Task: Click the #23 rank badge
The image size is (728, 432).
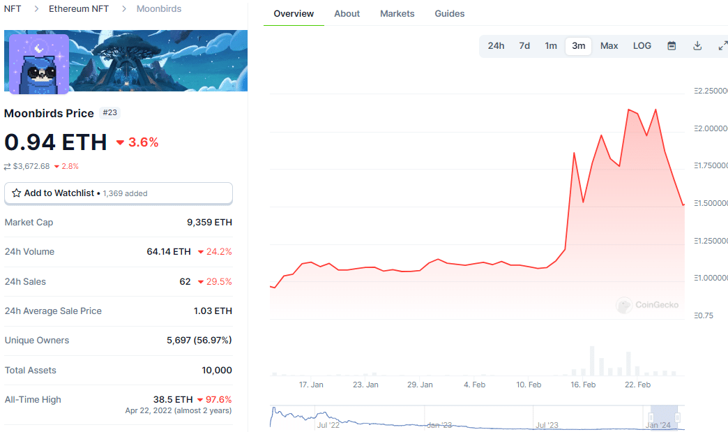Action: click(110, 113)
